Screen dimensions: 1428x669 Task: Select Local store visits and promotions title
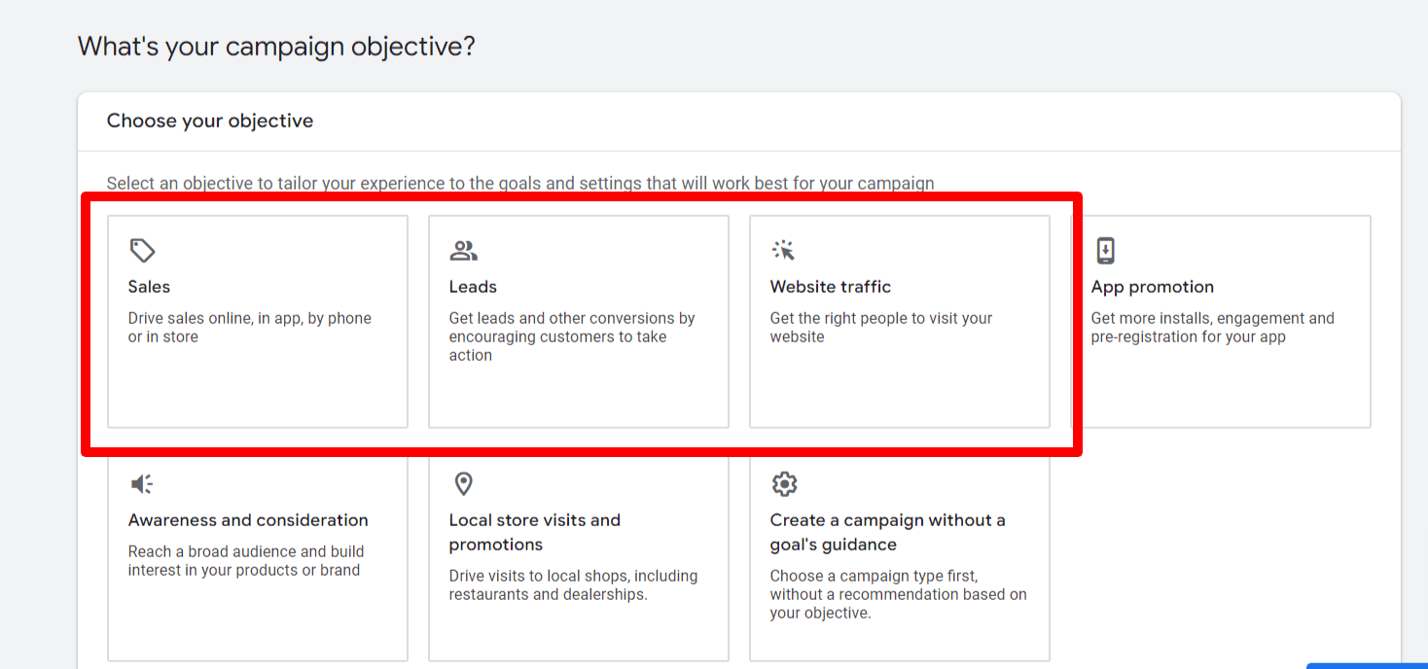coord(534,532)
